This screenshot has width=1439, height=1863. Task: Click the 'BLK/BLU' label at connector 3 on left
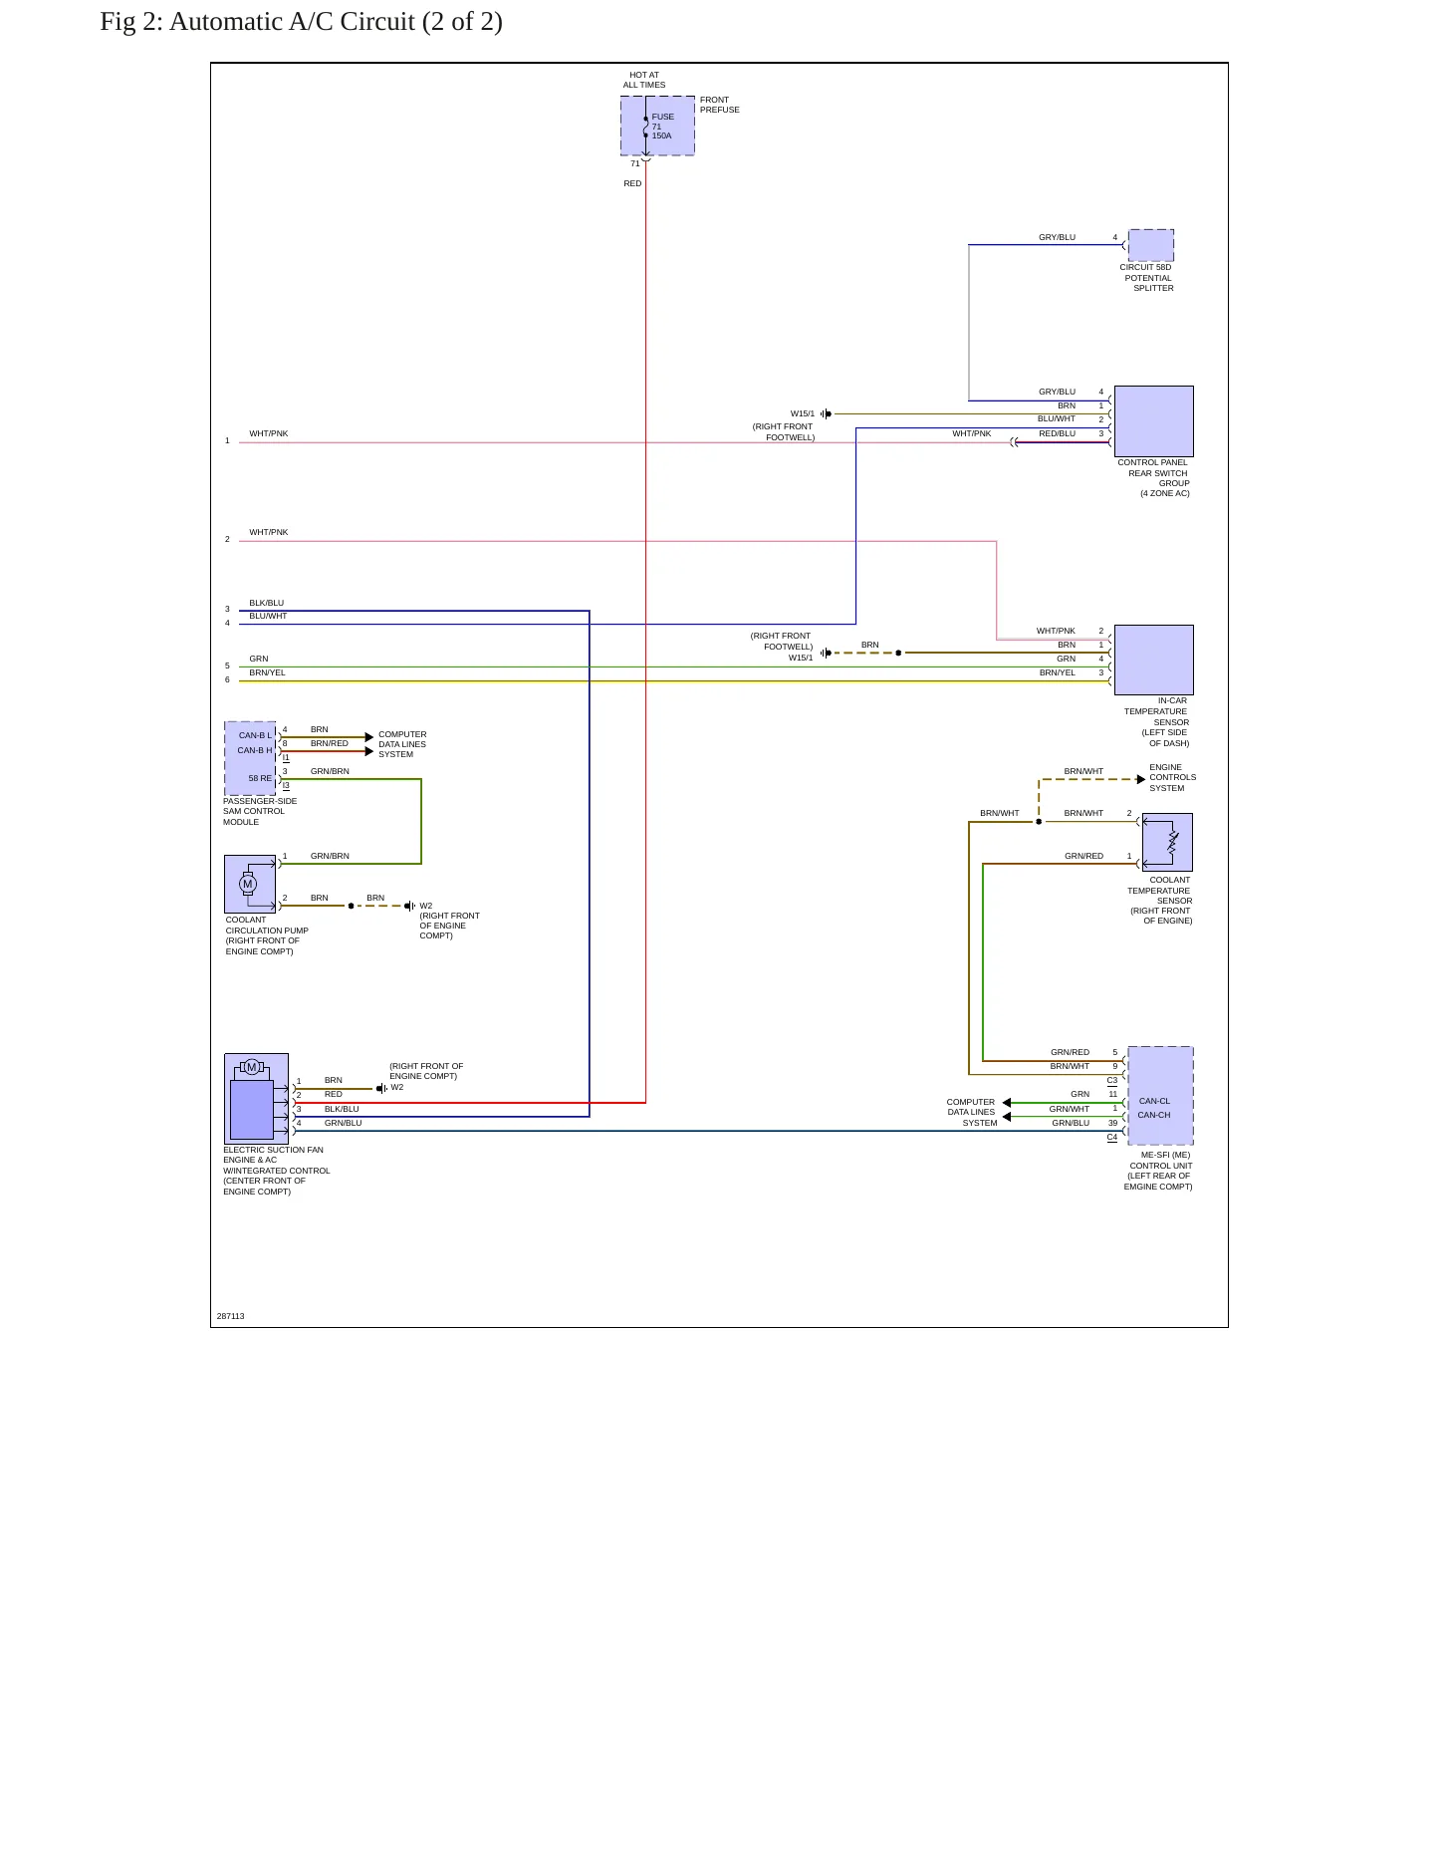266,603
